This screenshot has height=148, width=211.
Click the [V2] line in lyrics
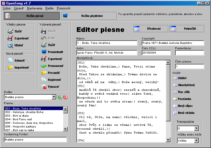click(81, 86)
